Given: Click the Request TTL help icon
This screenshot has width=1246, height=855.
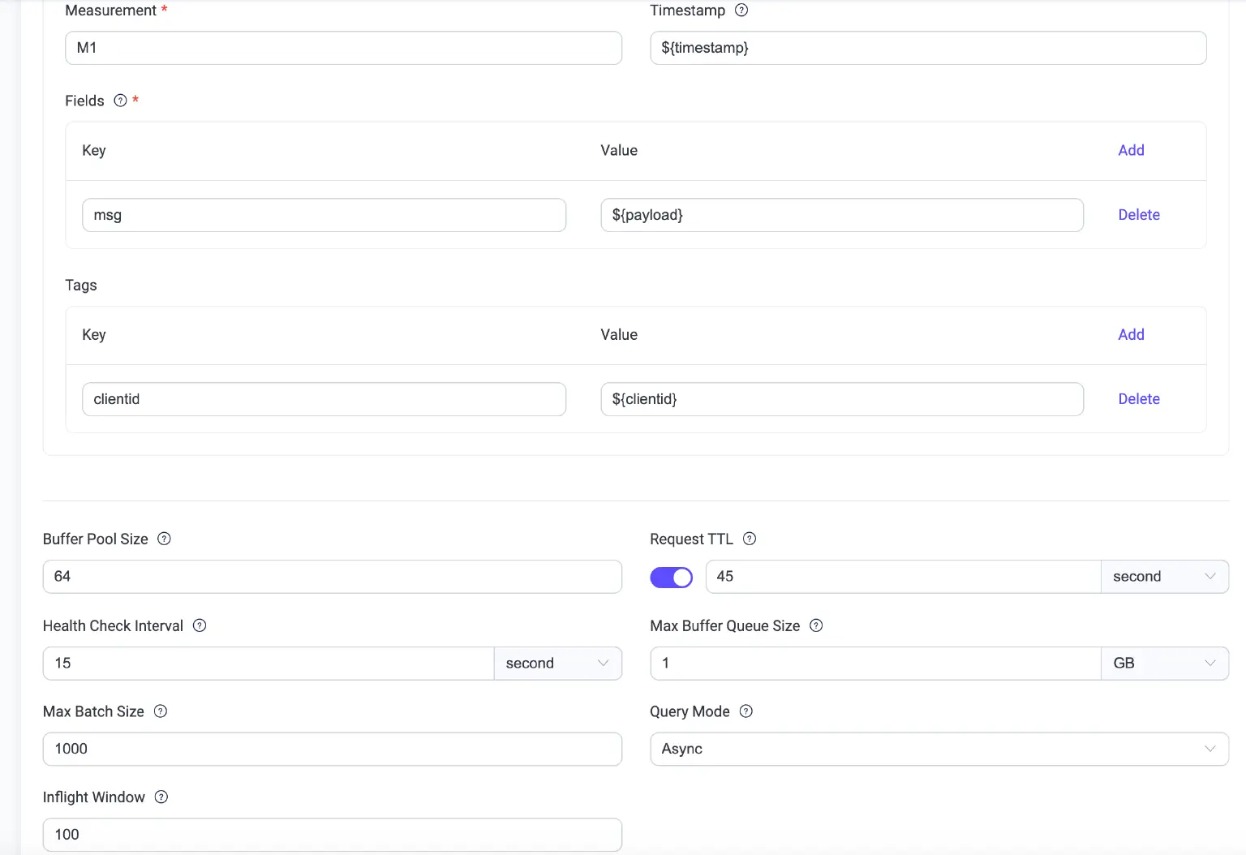Looking at the screenshot, I should pyautogui.click(x=750, y=539).
